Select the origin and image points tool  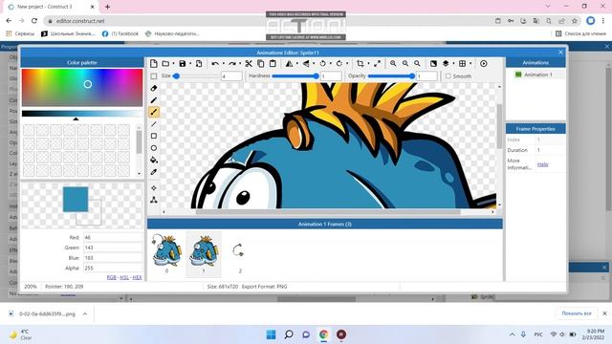point(154,188)
